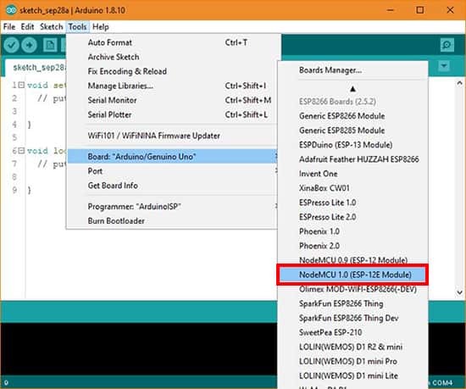Image resolution: width=466 pixels, height=389 pixels.
Task: Select Generic ESP8266 Module board
Action: (352, 116)
